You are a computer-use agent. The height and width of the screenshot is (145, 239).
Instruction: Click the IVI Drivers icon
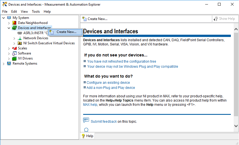(14, 58)
